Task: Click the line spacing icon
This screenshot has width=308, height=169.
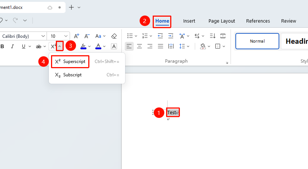Action: (182, 46)
